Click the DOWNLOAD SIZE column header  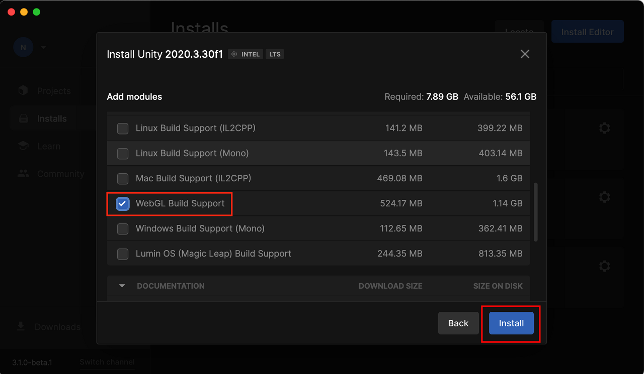point(390,286)
